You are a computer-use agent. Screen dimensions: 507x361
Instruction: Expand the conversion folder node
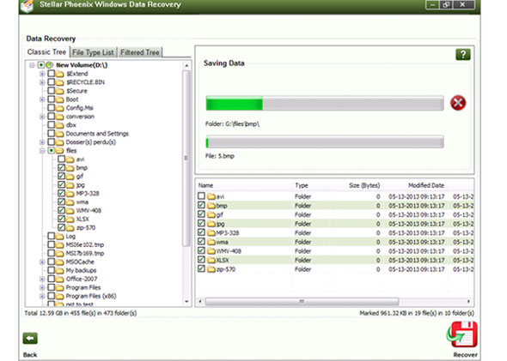[42, 117]
